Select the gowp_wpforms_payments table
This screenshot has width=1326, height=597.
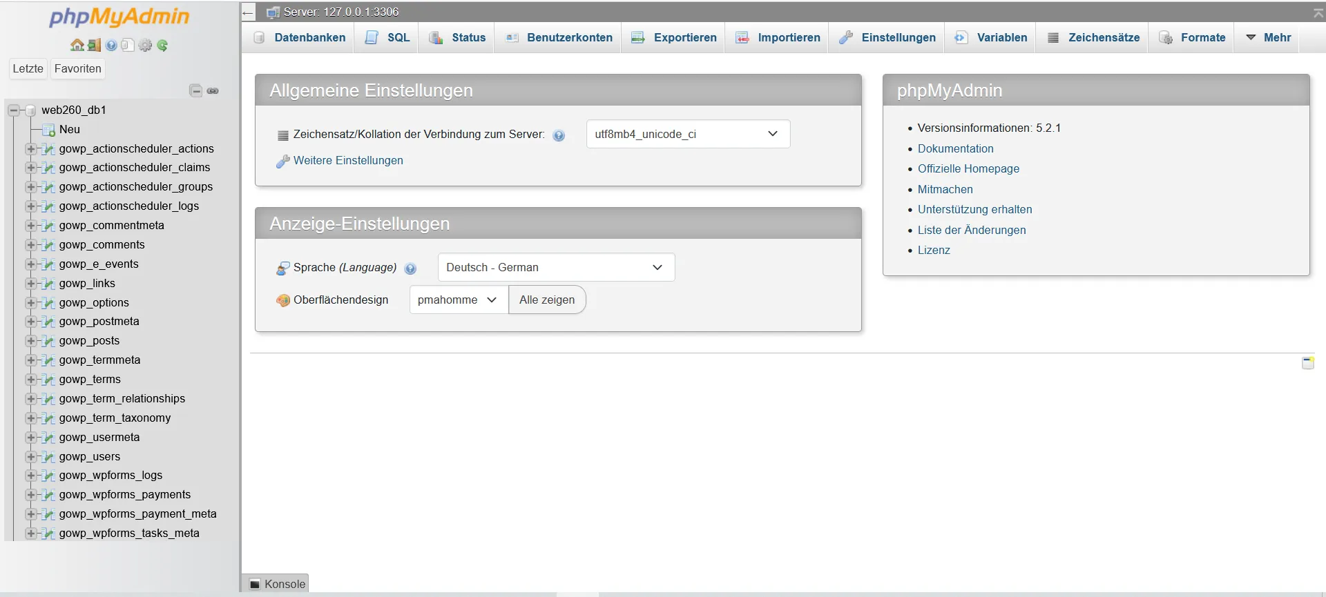tap(124, 495)
